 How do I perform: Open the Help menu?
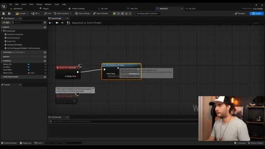tap(64, 5)
